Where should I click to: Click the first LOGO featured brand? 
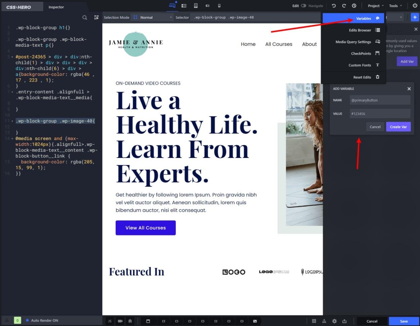pos(234,272)
